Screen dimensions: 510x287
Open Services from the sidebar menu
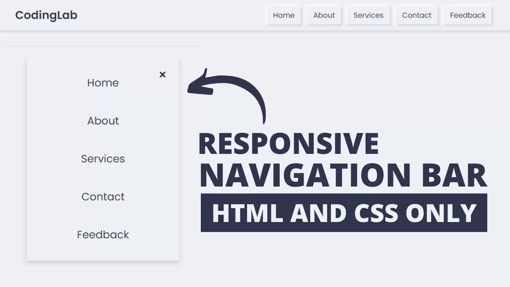(103, 159)
